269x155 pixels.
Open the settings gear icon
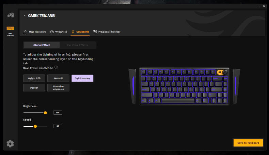pos(10,143)
